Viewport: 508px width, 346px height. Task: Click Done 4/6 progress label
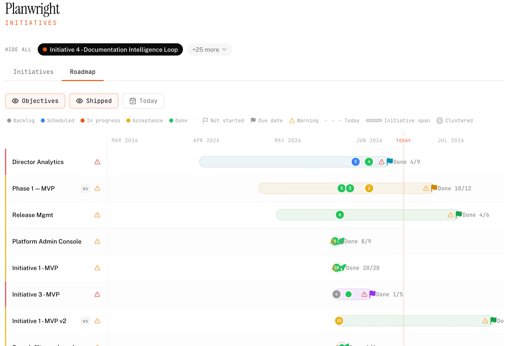coord(476,215)
